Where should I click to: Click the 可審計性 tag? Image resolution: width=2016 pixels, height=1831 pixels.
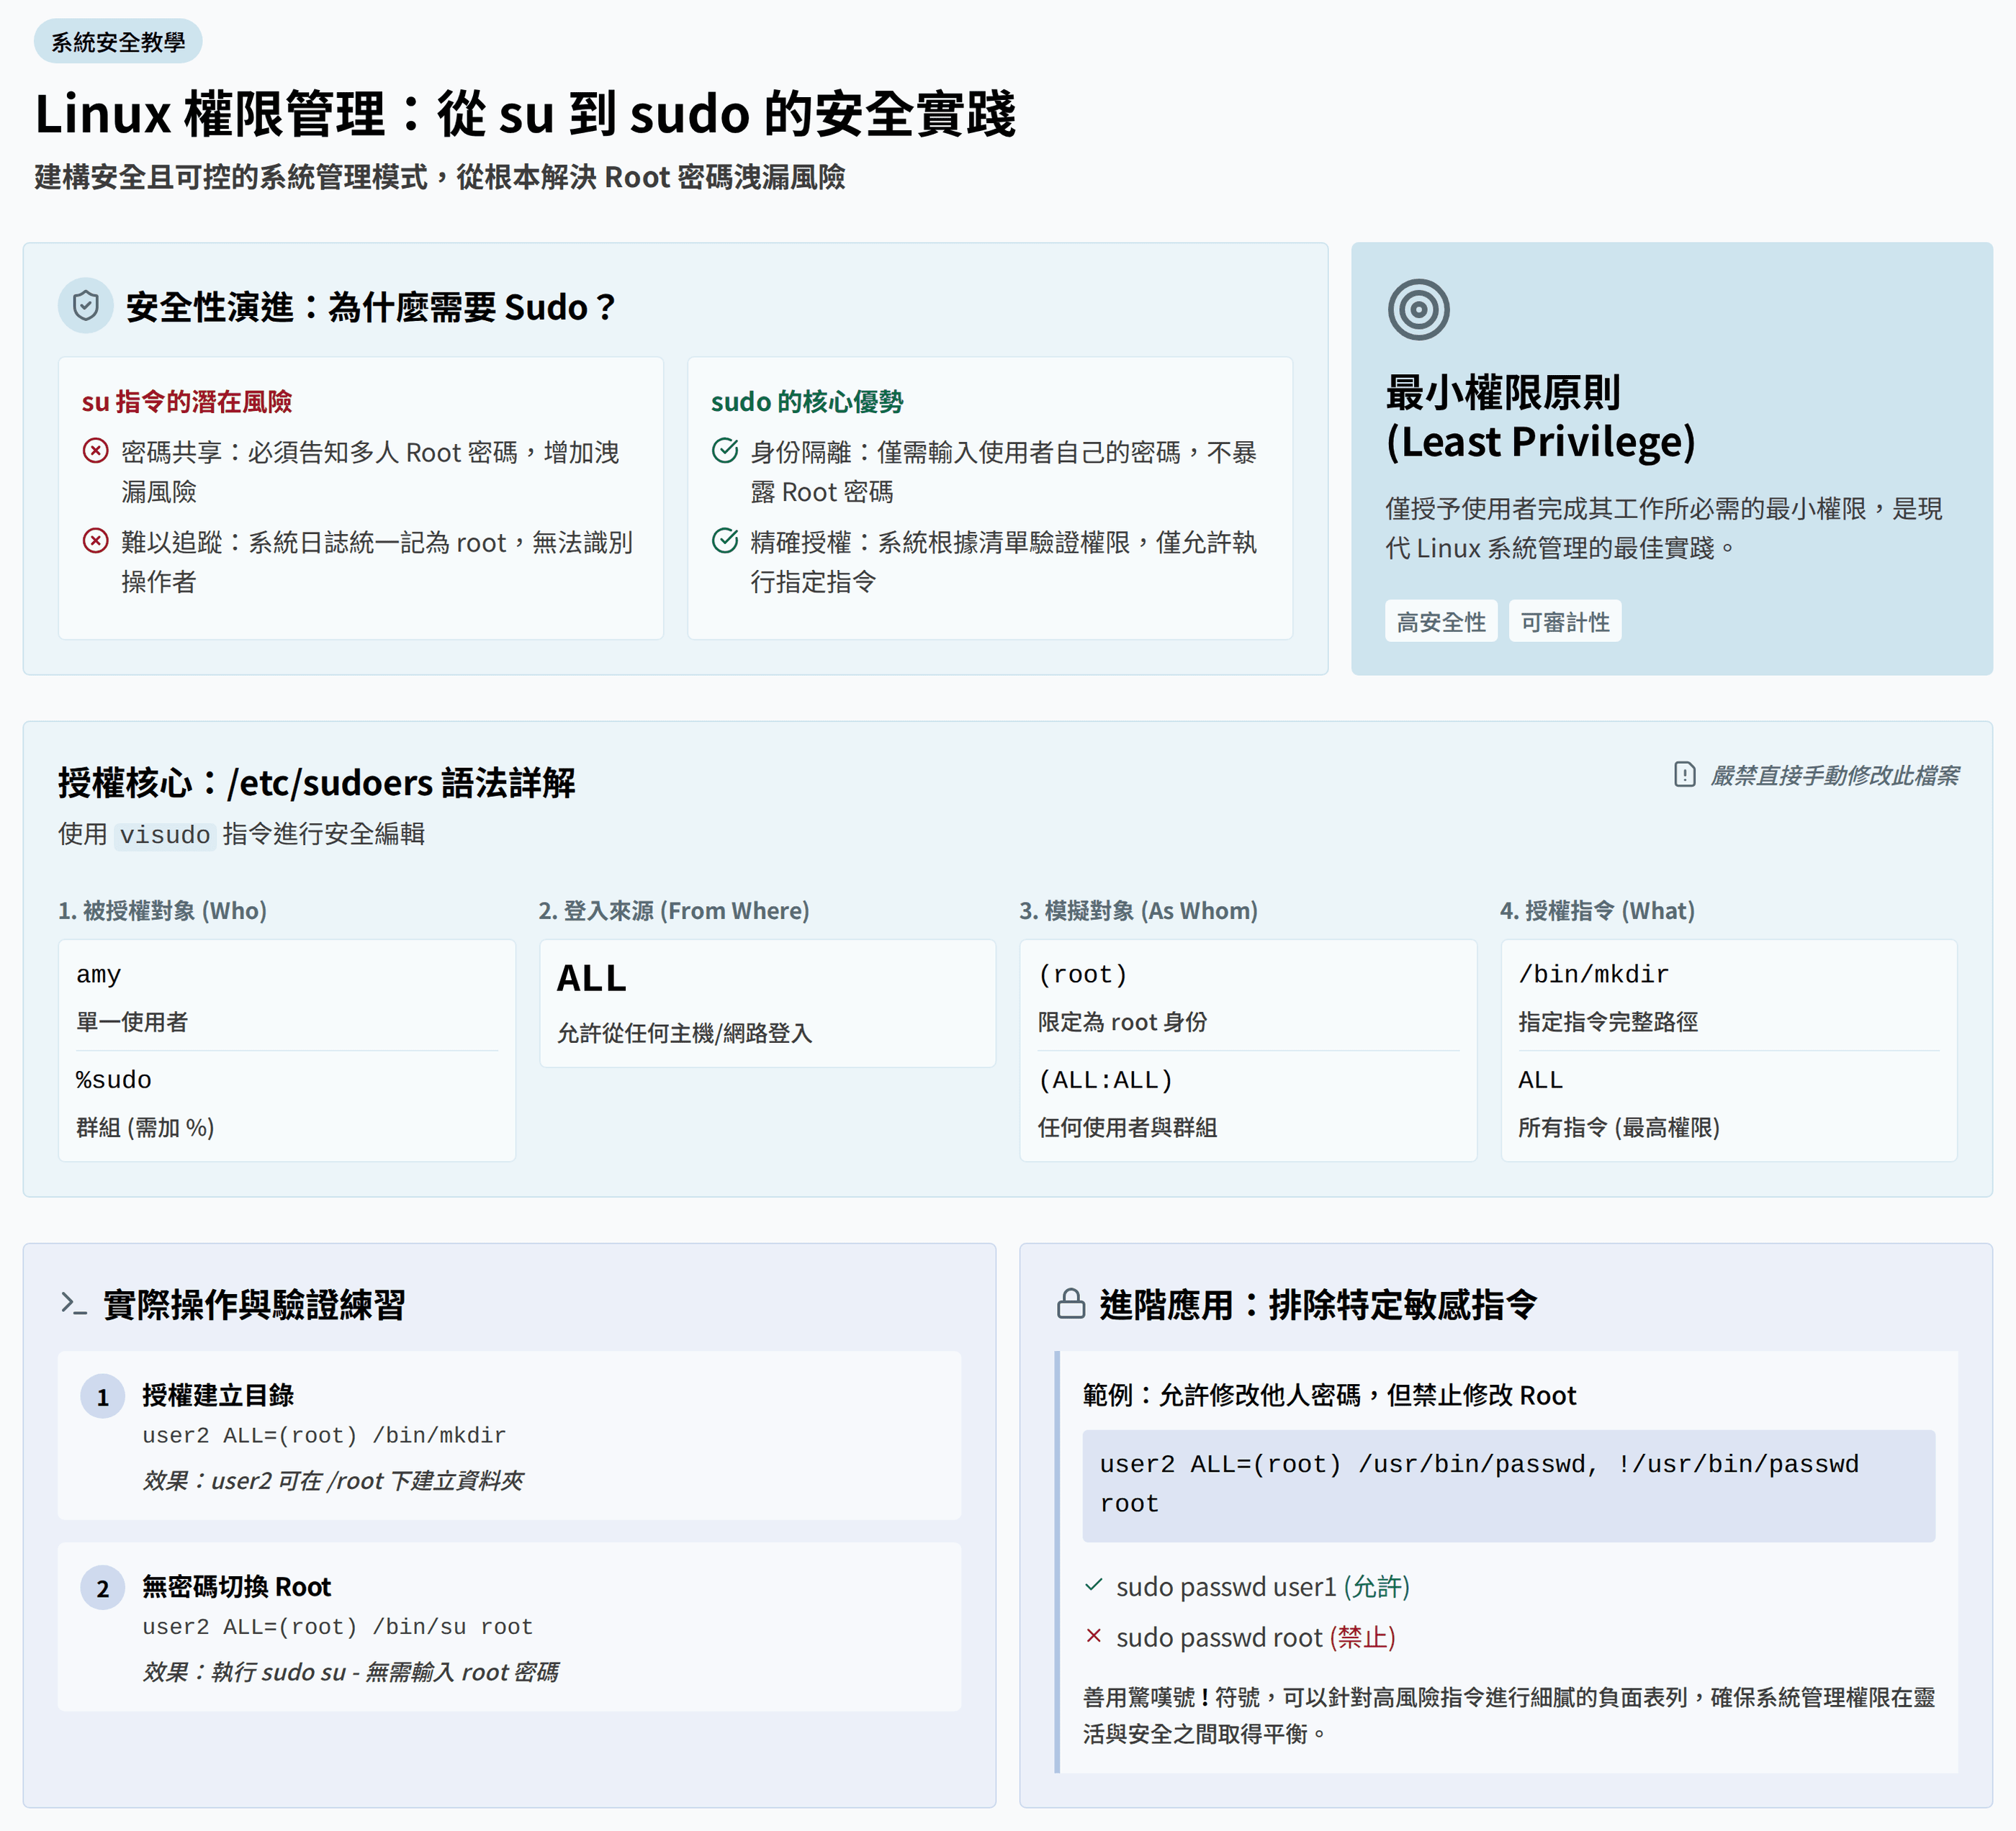pos(1564,622)
